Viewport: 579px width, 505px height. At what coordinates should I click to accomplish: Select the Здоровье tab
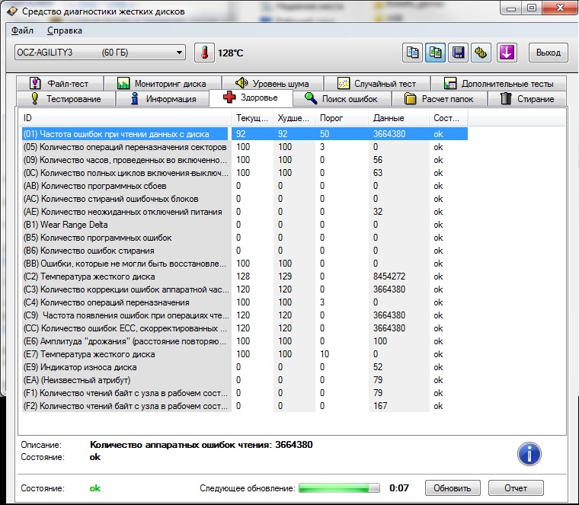251,97
